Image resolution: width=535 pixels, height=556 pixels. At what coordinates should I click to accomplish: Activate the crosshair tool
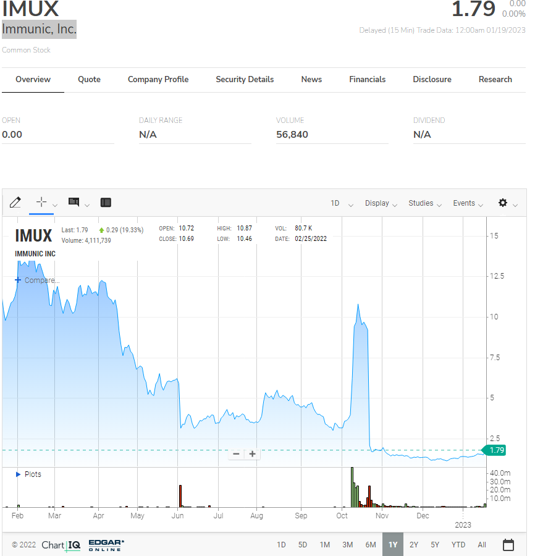coord(41,202)
